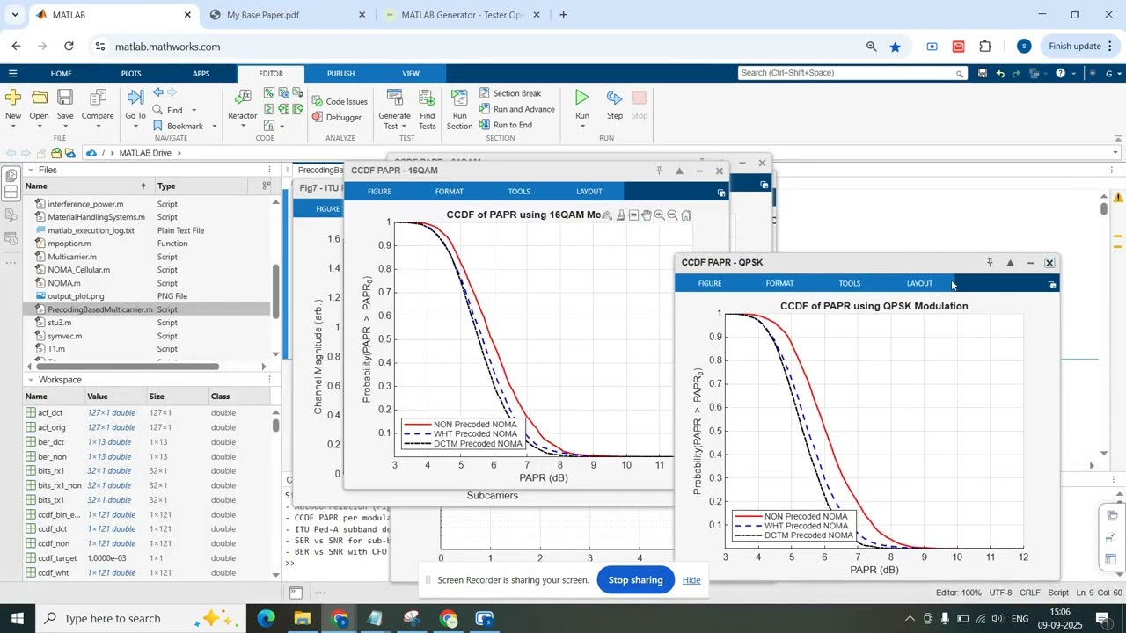Click the warning triangle indicator in editor
Viewport: 1126px width, 633px height.
tap(1118, 198)
